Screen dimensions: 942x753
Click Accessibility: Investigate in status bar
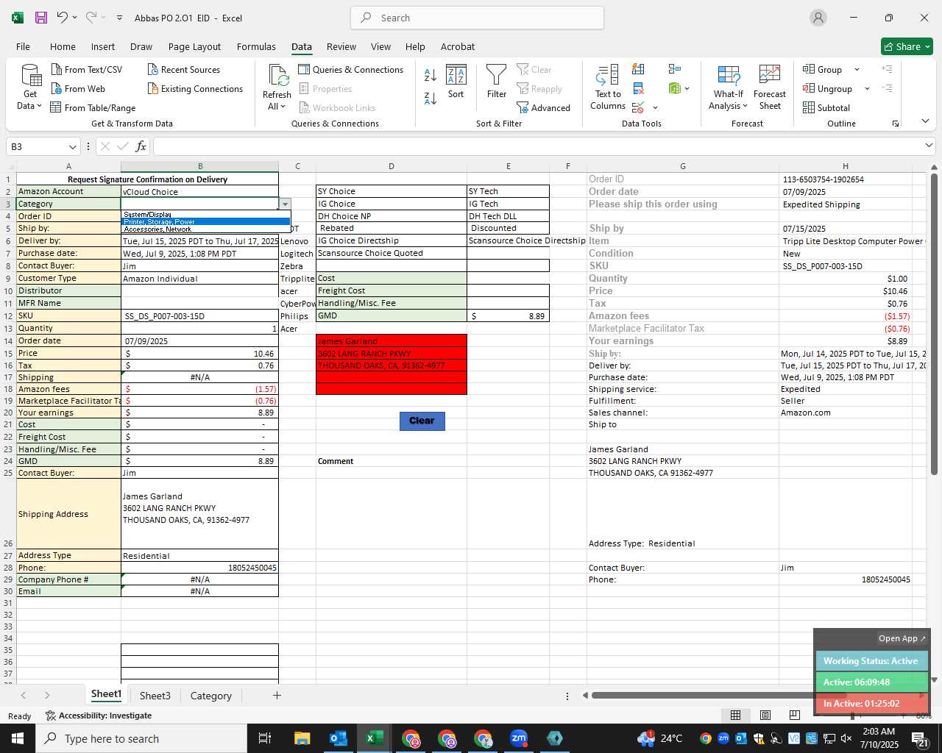pyautogui.click(x=98, y=715)
